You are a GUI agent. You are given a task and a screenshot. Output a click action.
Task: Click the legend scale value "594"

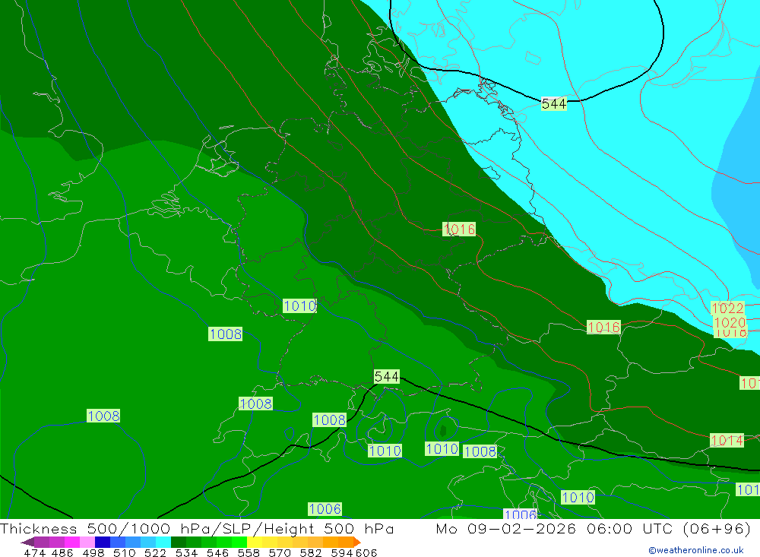coord(342,552)
